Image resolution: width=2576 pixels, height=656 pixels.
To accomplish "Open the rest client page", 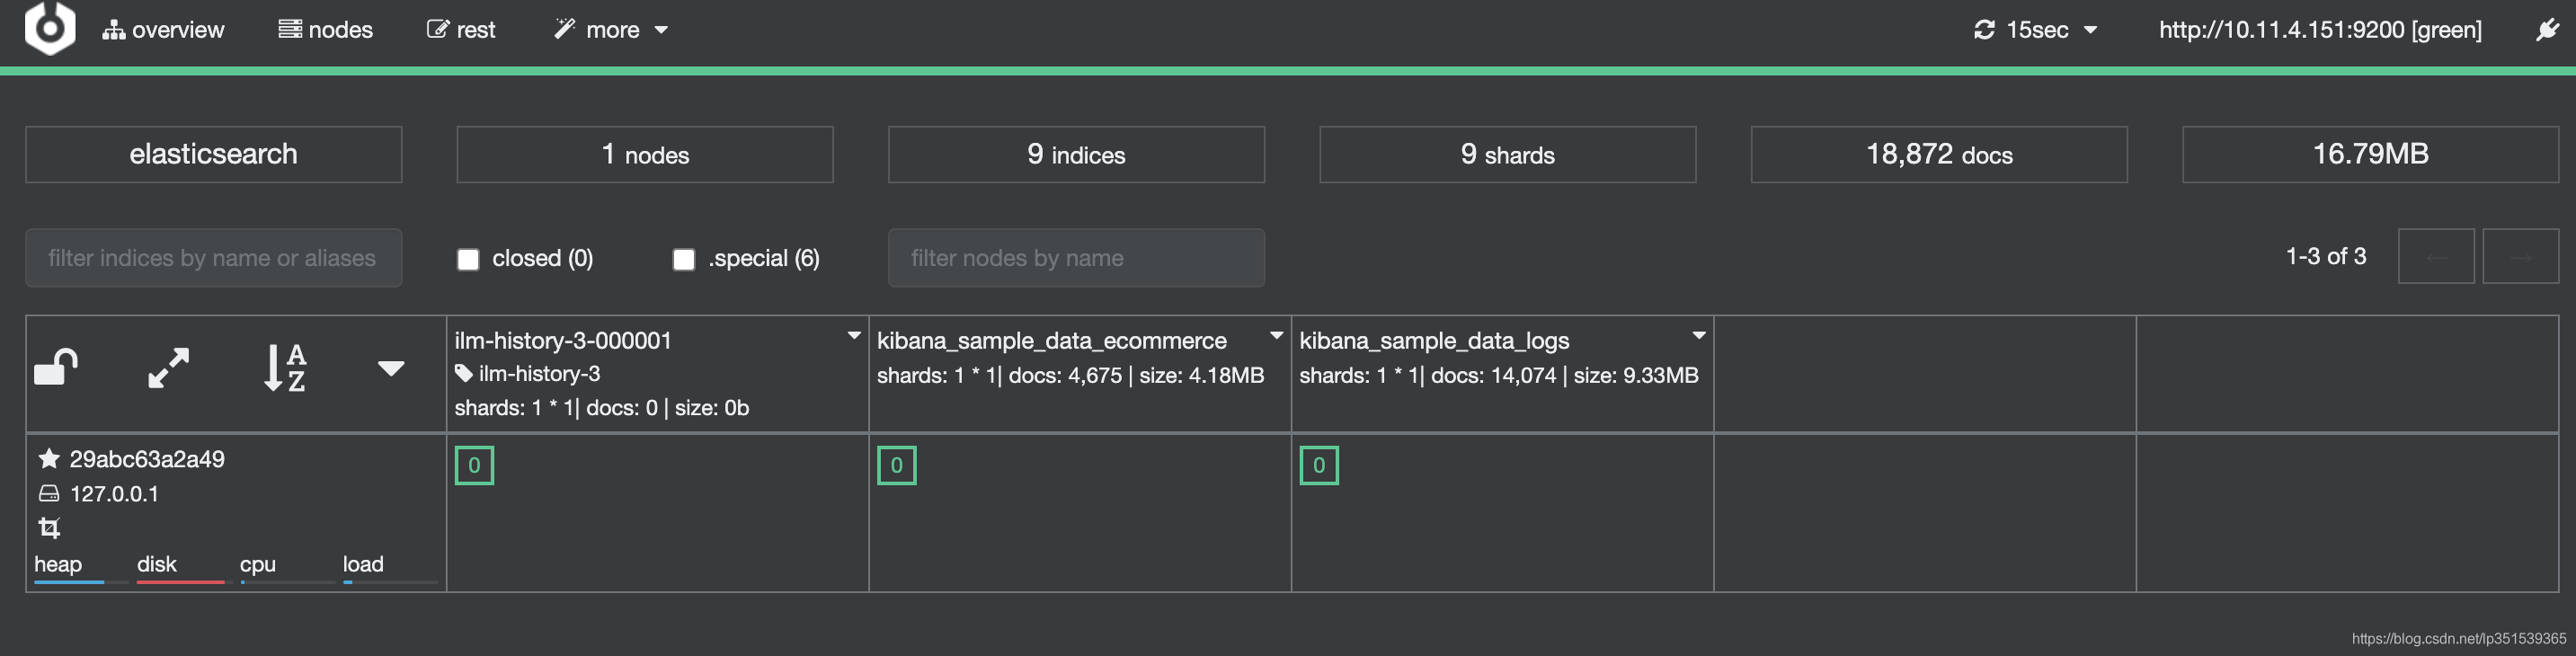I will pos(461,30).
